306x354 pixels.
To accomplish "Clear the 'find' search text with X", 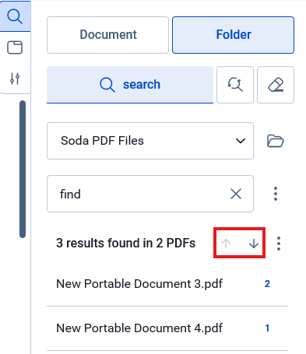I will click(236, 194).
